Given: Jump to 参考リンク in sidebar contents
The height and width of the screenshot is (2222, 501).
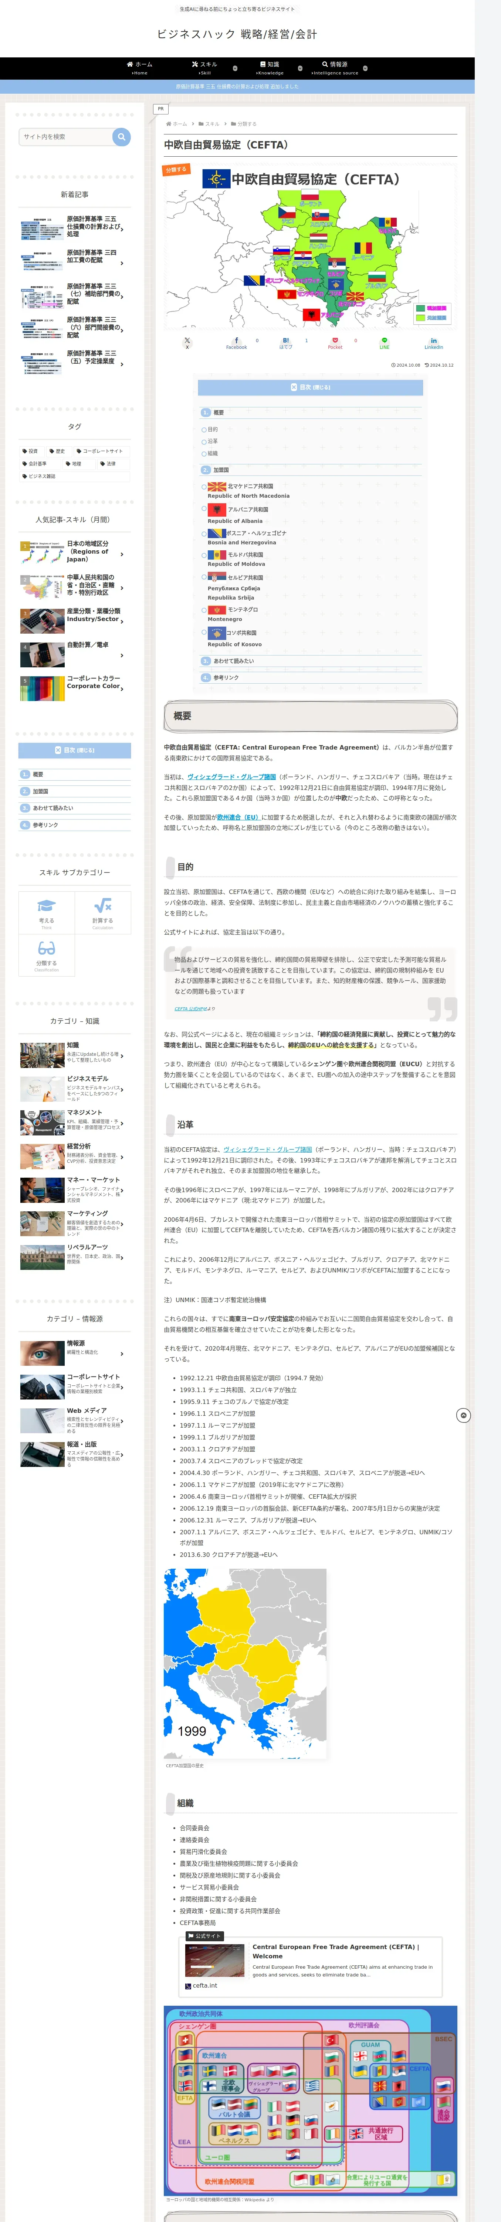Looking at the screenshot, I should pos(45,825).
